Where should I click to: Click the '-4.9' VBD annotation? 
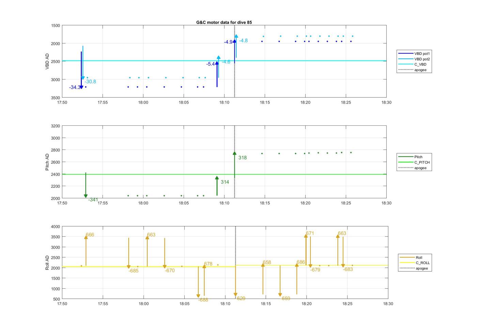point(228,42)
